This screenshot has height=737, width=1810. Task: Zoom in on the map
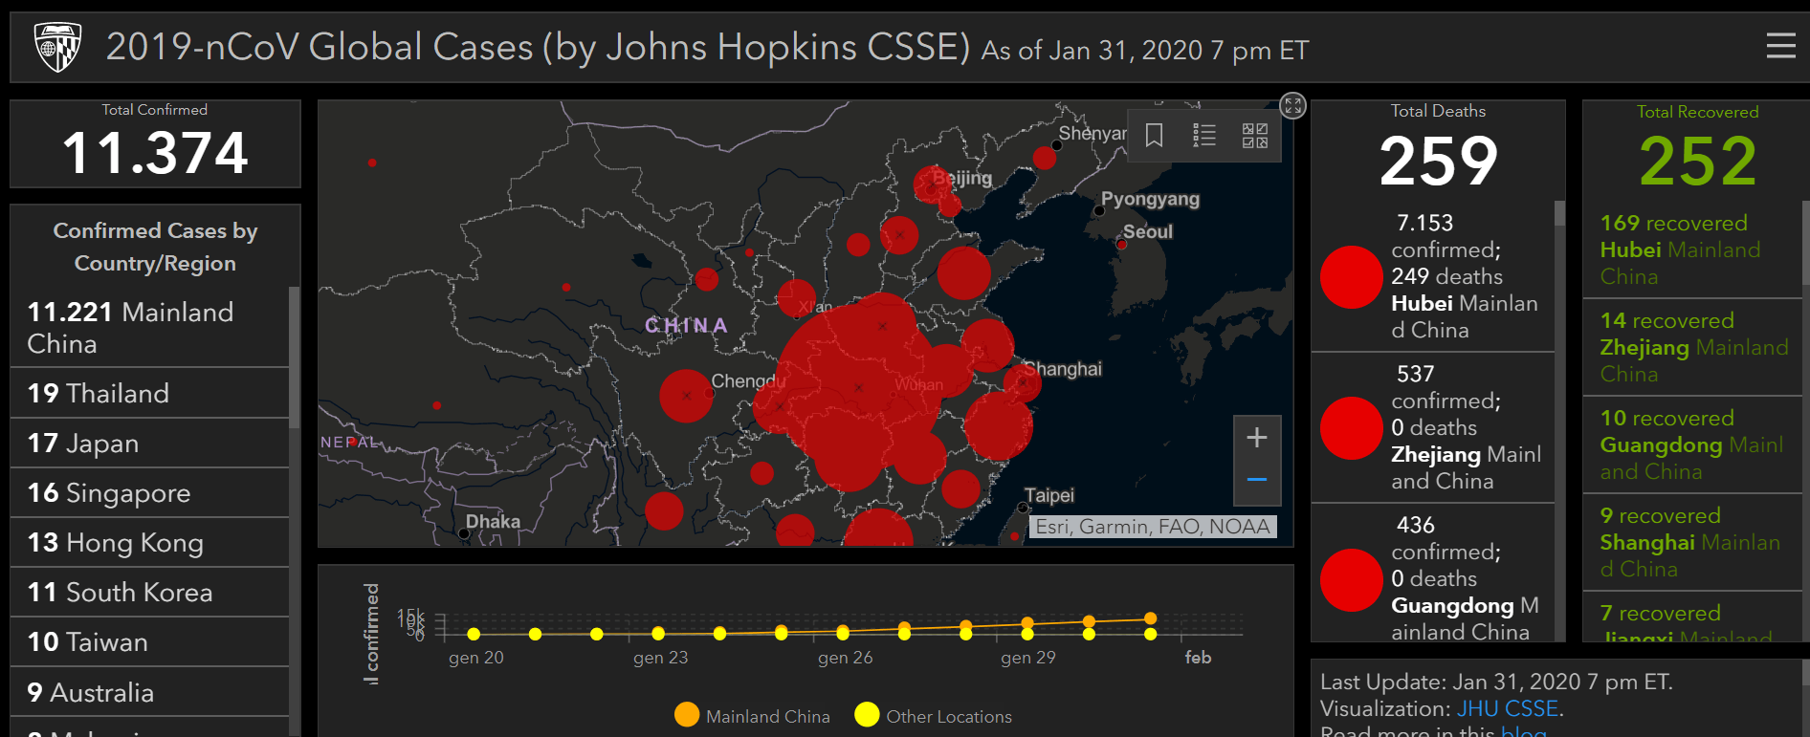1257,438
